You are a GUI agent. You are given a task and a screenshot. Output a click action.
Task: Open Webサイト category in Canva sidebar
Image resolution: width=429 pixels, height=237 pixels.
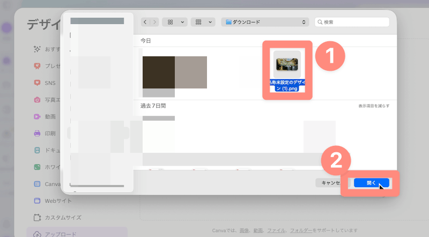[58, 201]
